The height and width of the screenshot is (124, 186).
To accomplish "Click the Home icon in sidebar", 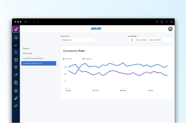I will point(16,37).
